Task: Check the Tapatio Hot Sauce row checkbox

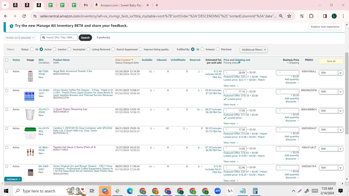Action: coord(7,148)
